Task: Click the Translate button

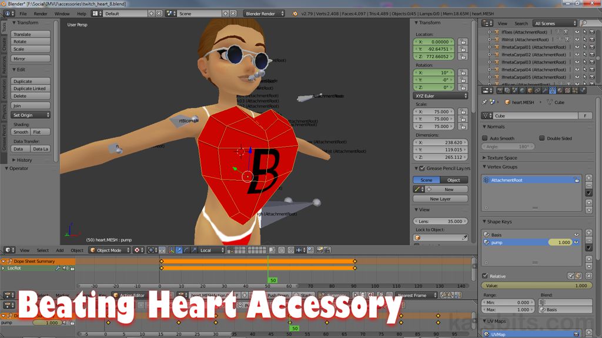Action: click(x=31, y=34)
